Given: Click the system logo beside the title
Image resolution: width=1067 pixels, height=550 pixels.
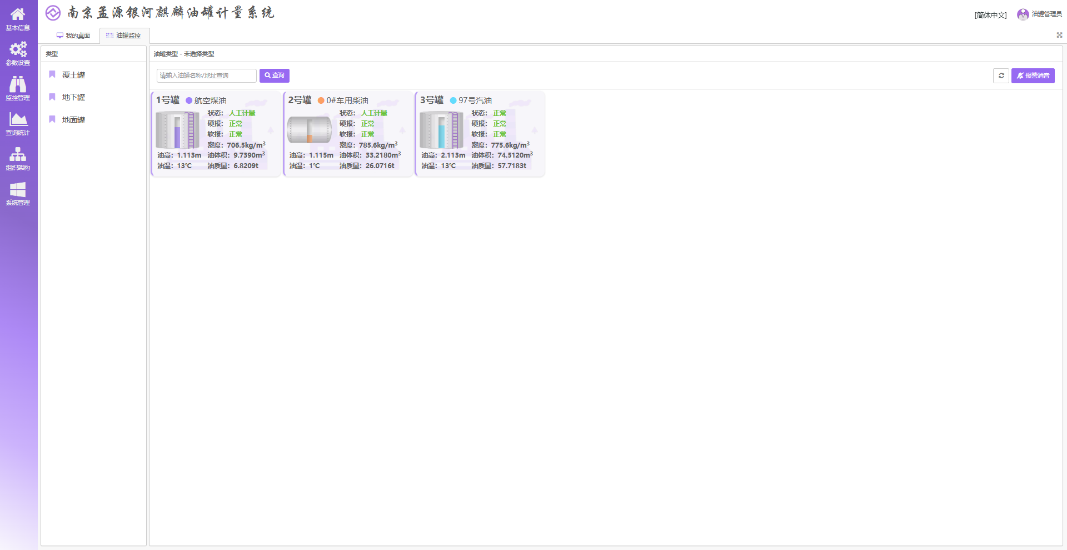Looking at the screenshot, I should coord(53,13).
